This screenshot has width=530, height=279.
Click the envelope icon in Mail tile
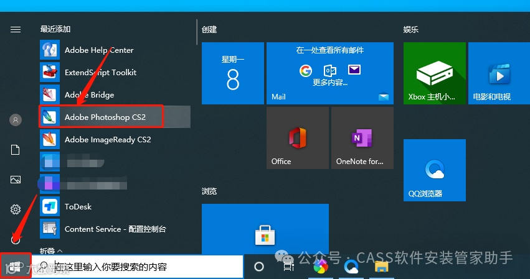354,70
